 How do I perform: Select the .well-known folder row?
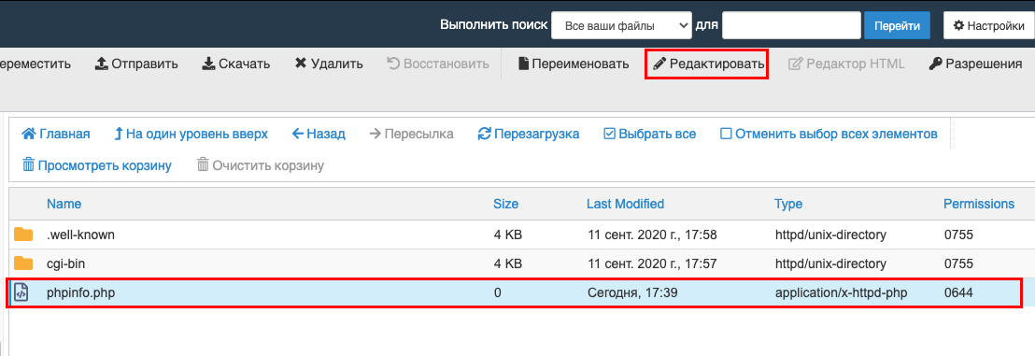coord(515,235)
